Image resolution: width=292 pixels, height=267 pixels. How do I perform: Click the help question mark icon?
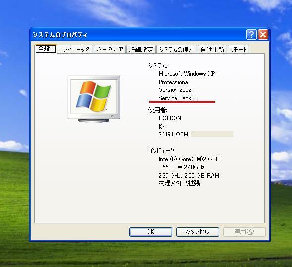(x=251, y=34)
